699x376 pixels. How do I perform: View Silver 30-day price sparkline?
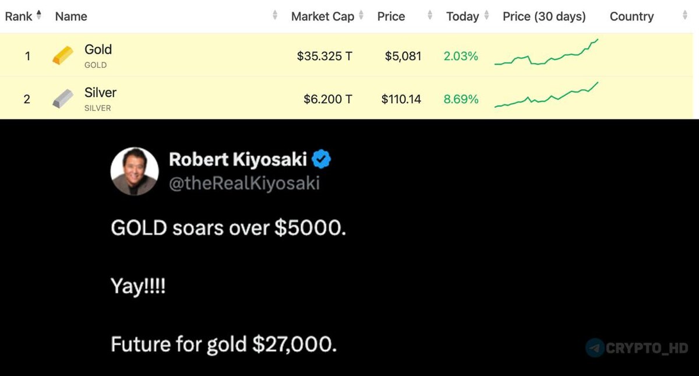tap(546, 95)
